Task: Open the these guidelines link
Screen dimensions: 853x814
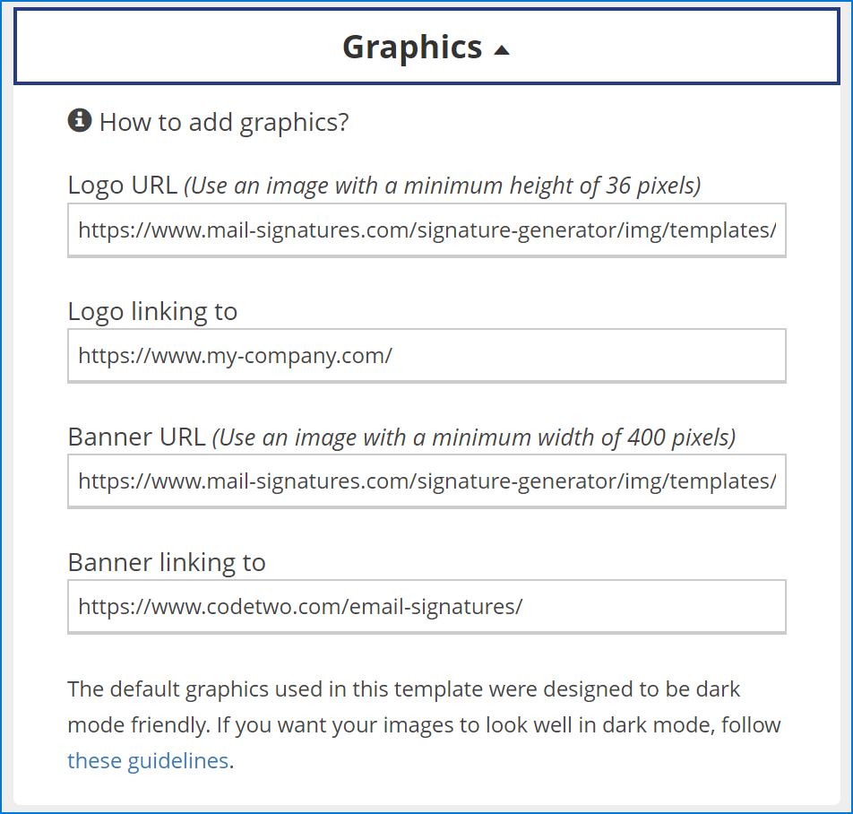Action: 148,761
